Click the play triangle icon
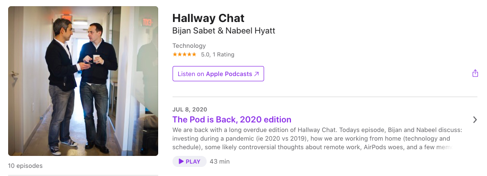This screenshot has width=487, height=176. click(181, 162)
